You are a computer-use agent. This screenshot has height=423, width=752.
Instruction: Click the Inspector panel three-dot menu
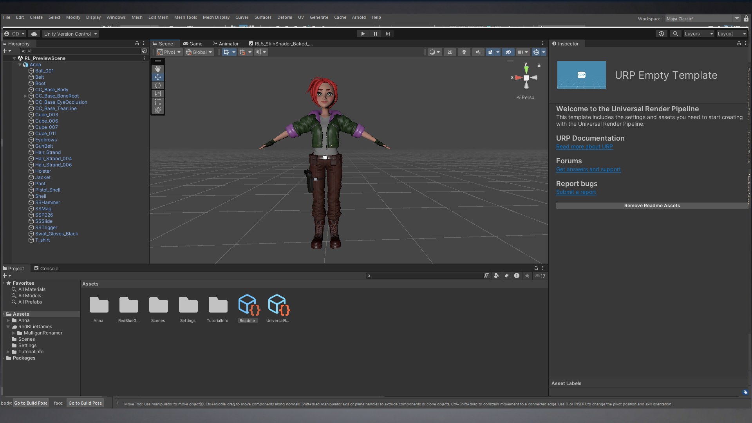coord(746,43)
